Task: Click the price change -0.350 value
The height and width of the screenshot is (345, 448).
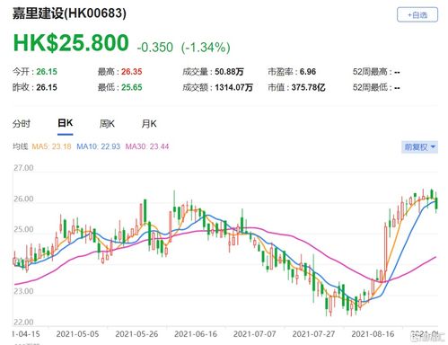Action: click(154, 48)
